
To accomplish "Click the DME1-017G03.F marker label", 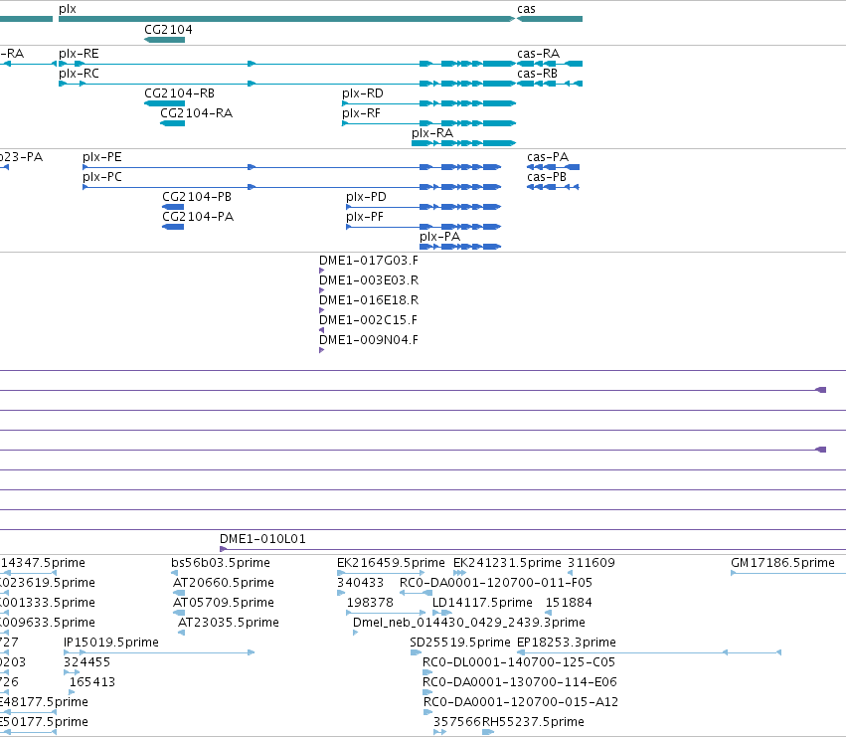I will click(x=369, y=261).
